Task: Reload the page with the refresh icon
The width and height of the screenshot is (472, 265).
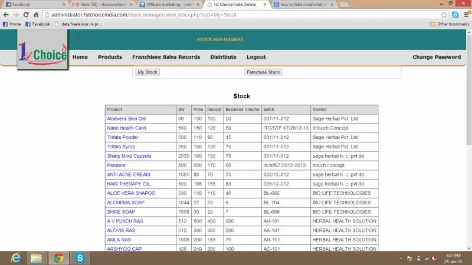Action: tap(27, 14)
